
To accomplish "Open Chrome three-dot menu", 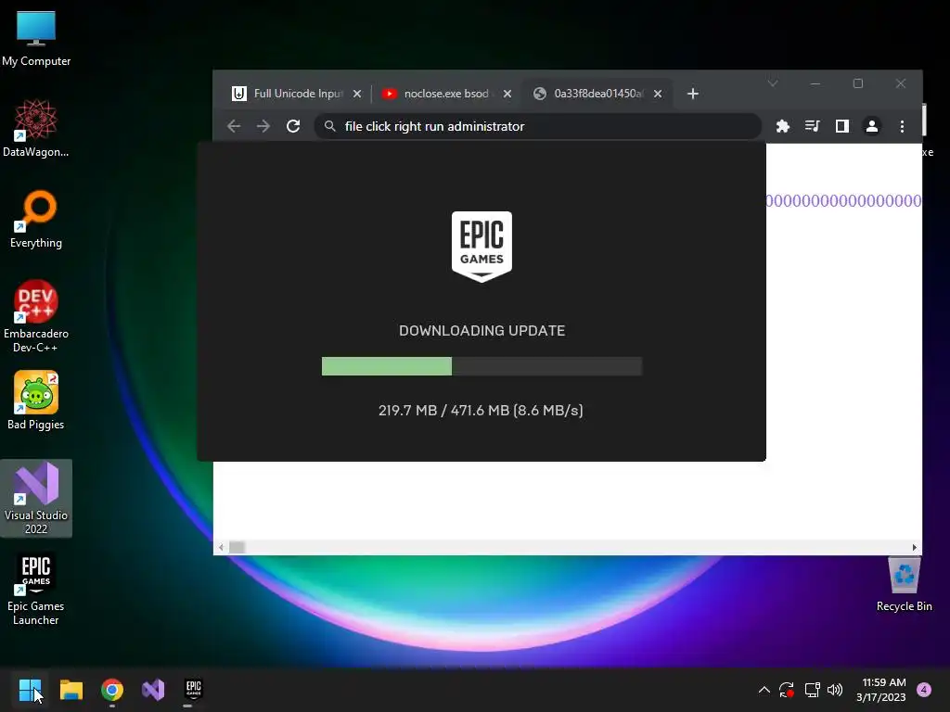I will (x=902, y=126).
